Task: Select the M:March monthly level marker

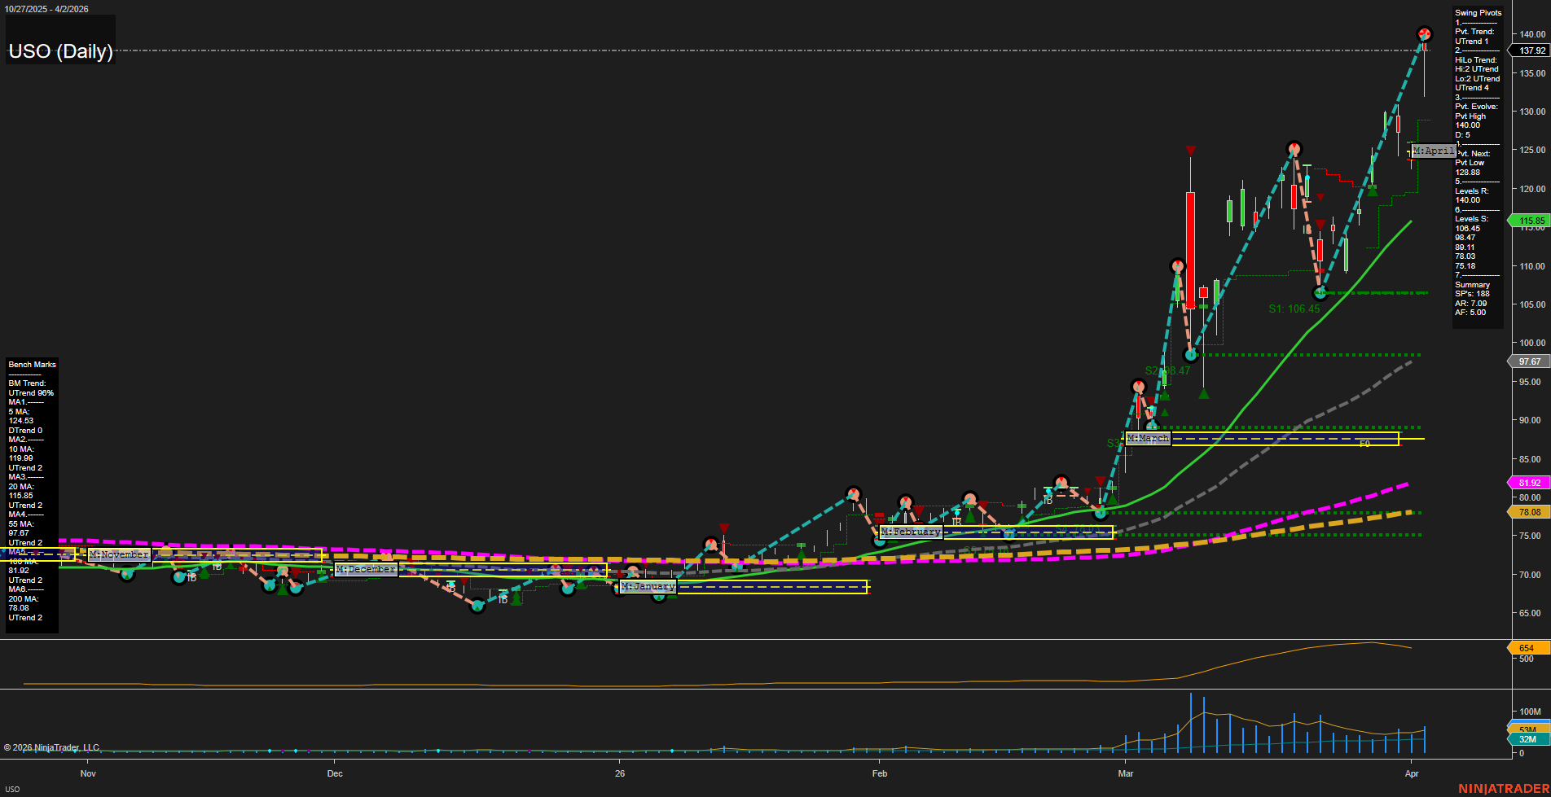Action: [1148, 438]
